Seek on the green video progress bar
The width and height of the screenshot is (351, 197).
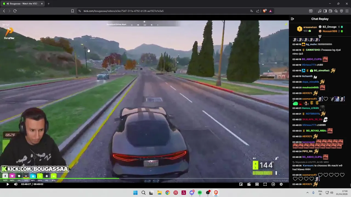(x=144, y=179)
